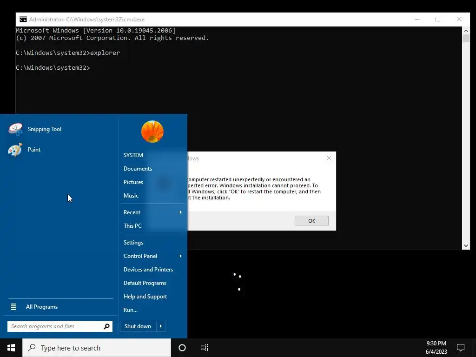Open This PC from start menu

[132, 226]
